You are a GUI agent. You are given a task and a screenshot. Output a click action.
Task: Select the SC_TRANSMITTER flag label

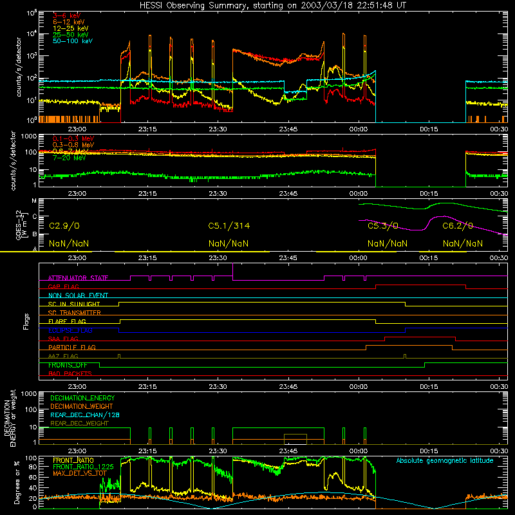tap(75, 313)
